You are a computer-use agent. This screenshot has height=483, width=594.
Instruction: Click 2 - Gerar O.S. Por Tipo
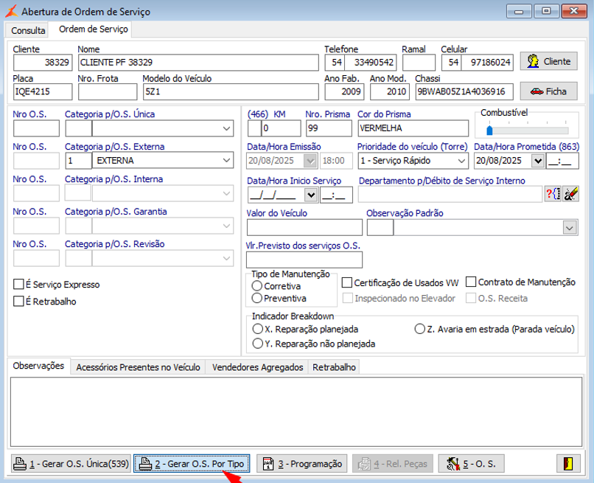192,463
